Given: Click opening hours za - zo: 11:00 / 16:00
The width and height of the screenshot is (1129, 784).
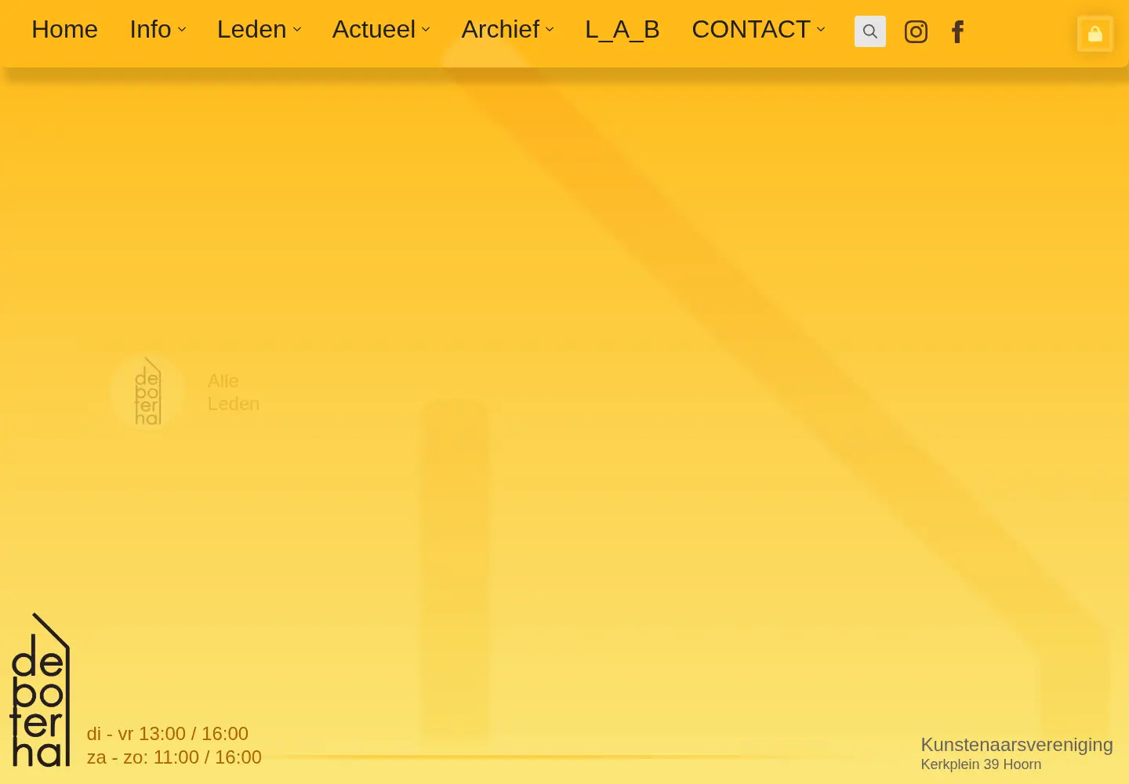Looking at the screenshot, I should [x=174, y=757].
